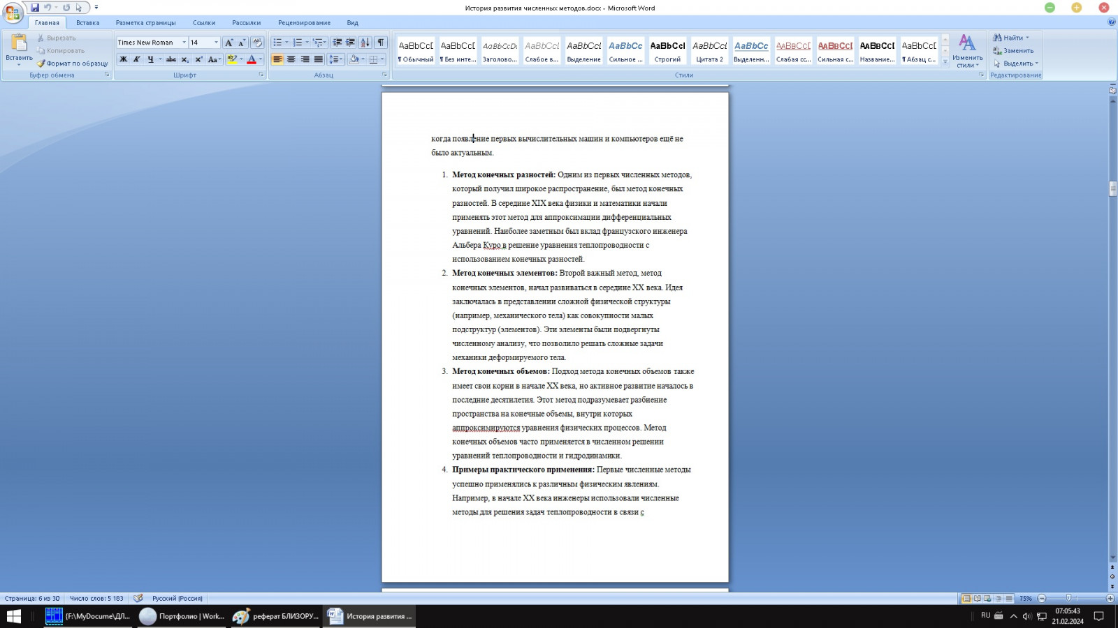
Task: Decrease paragraph indent
Action: tap(337, 43)
